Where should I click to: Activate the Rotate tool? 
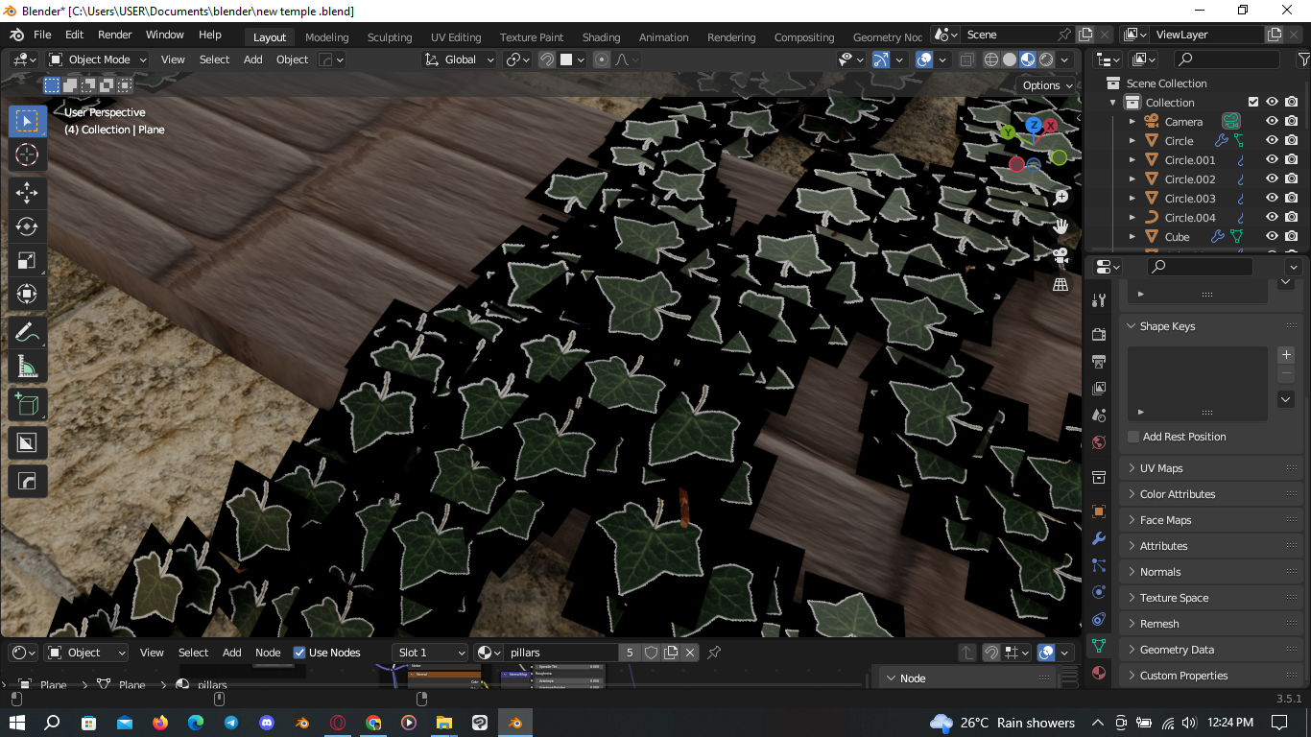(x=27, y=226)
